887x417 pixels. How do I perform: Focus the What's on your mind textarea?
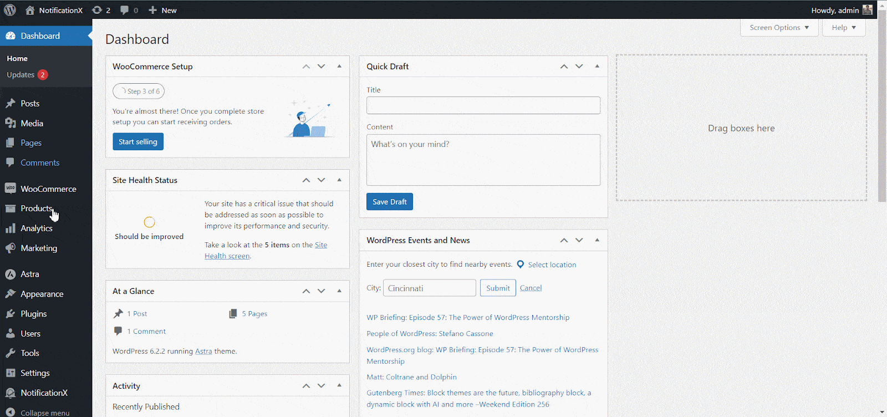click(x=483, y=160)
